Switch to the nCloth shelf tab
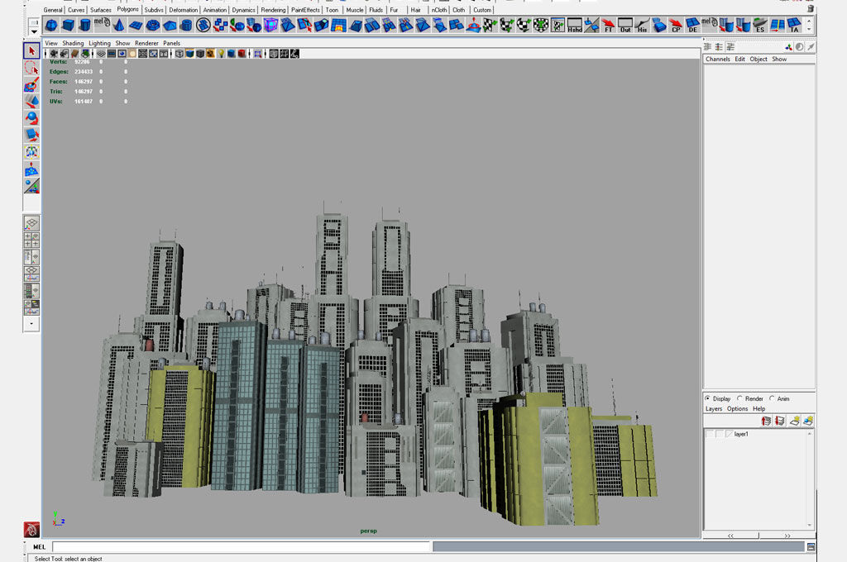Screen dimensions: 847x562 pos(439,10)
